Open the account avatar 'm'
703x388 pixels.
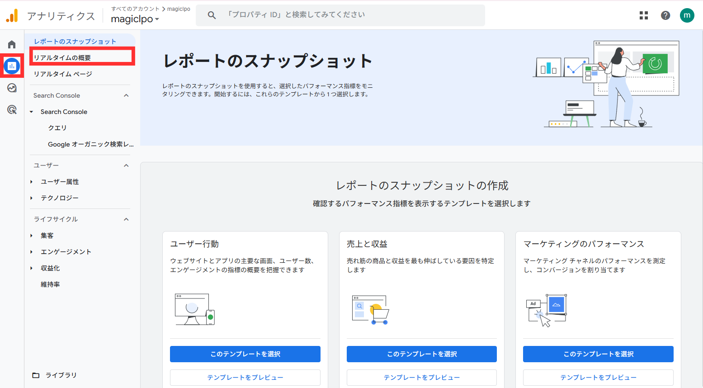(687, 15)
